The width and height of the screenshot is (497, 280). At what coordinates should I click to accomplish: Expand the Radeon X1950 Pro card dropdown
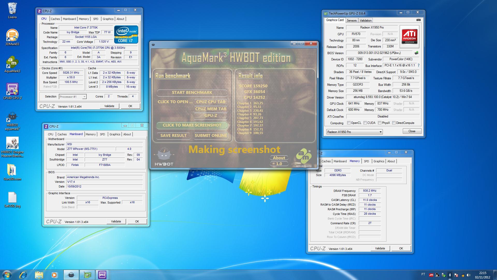click(x=380, y=132)
